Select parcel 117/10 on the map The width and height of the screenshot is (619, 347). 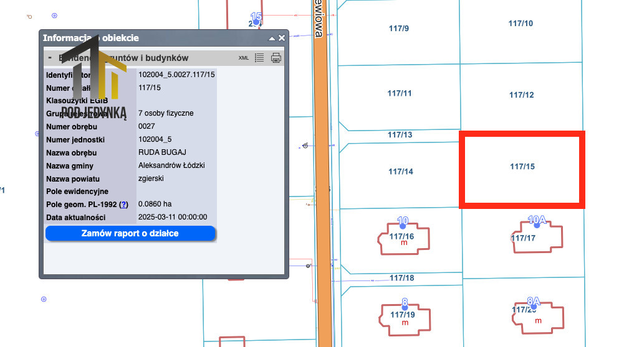click(521, 23)
